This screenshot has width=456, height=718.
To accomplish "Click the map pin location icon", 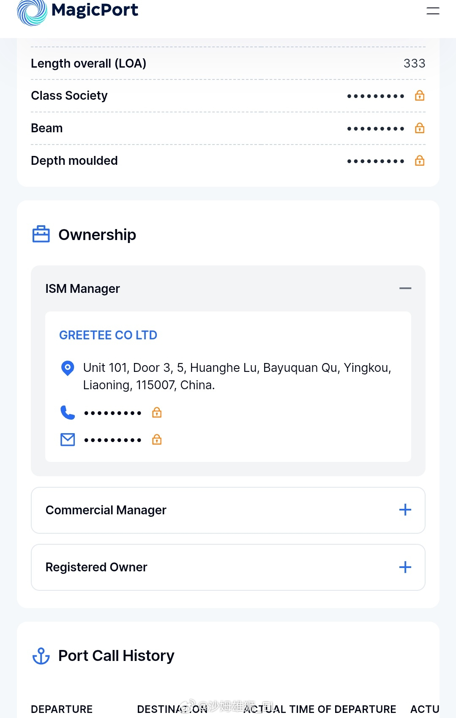I will (x=68, y=368).
